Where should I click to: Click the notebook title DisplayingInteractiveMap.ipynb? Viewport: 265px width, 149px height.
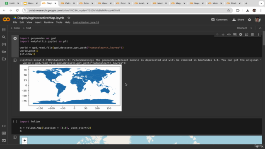coord(41,18)
